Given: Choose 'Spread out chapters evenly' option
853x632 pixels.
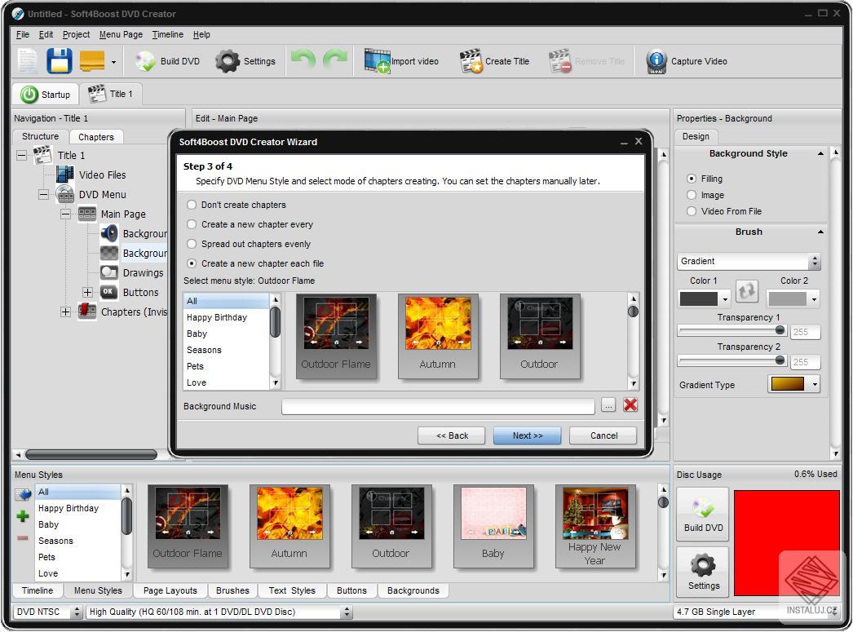Looking at the screenshot, I should [x=191, y=244].
